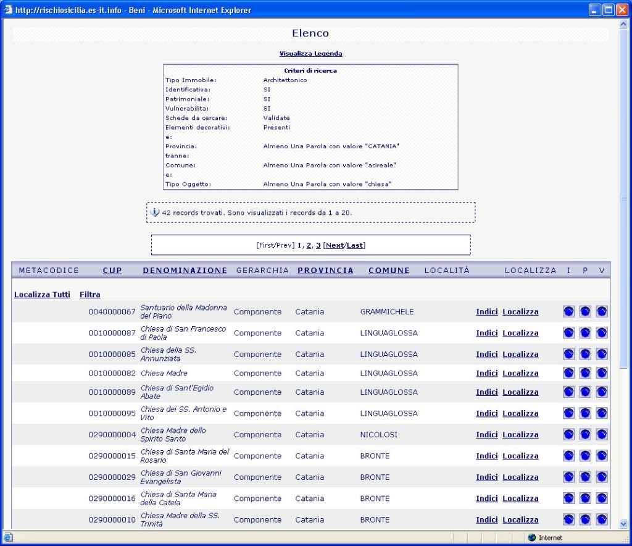Click the I icon for Santuario della Madonna del Piano
The width and height of the screenshot is (632, 546).
click(568, 312)
